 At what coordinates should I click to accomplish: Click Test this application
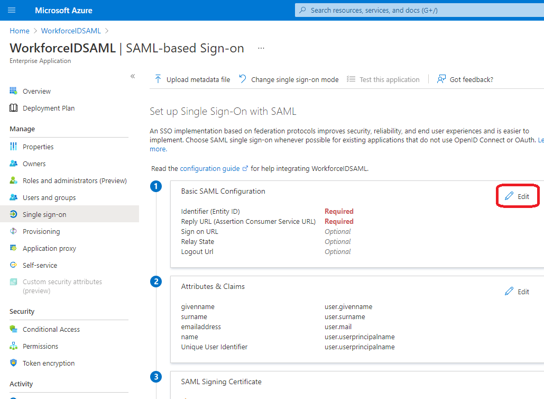pyautogui.click(x=383, y=79)
